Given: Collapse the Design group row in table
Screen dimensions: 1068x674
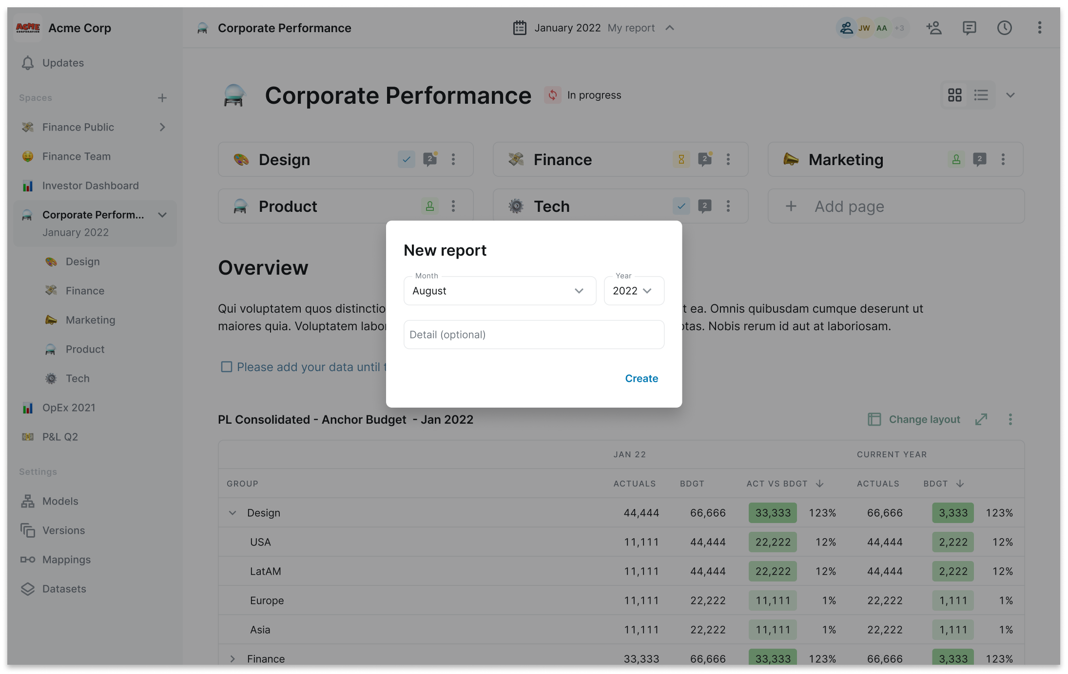Looking at the screenshot, I should tap(233, 513).
